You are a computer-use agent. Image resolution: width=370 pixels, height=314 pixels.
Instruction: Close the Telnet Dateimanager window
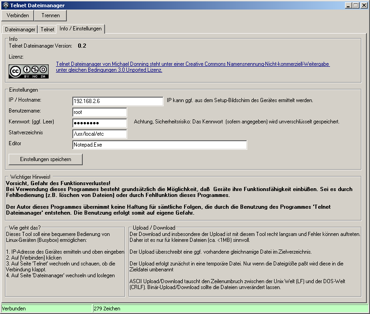point(364,5)
